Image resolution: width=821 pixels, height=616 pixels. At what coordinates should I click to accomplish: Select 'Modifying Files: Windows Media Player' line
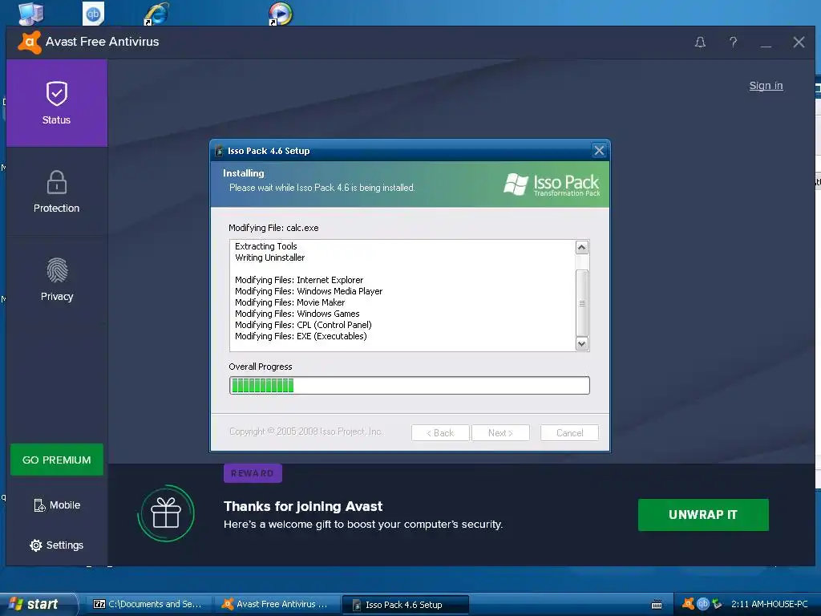point(309,291)
